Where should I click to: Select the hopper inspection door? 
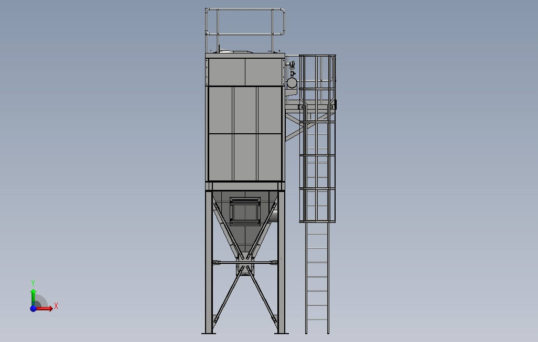245,211
